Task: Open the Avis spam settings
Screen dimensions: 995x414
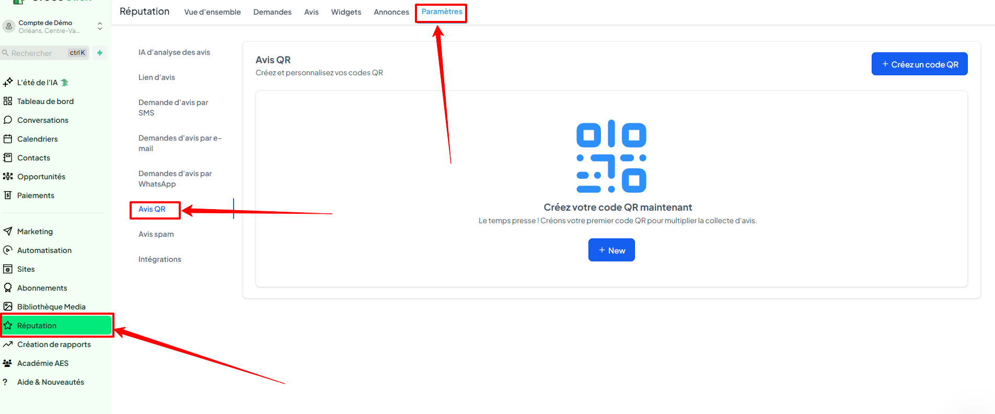Action: coord(156,234)
